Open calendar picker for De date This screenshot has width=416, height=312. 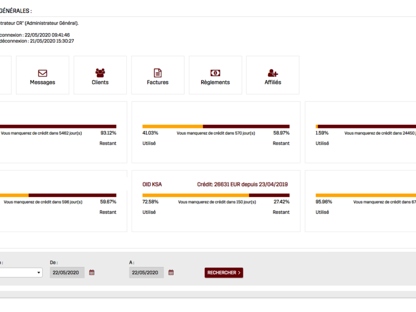pos(92,272)
